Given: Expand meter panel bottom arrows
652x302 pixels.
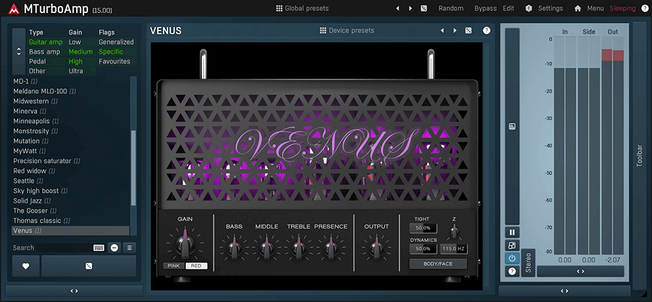Looking at the screenshot, I should (x=564, y=291).
